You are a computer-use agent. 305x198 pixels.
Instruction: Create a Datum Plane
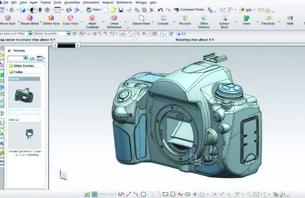coord(141,20)
